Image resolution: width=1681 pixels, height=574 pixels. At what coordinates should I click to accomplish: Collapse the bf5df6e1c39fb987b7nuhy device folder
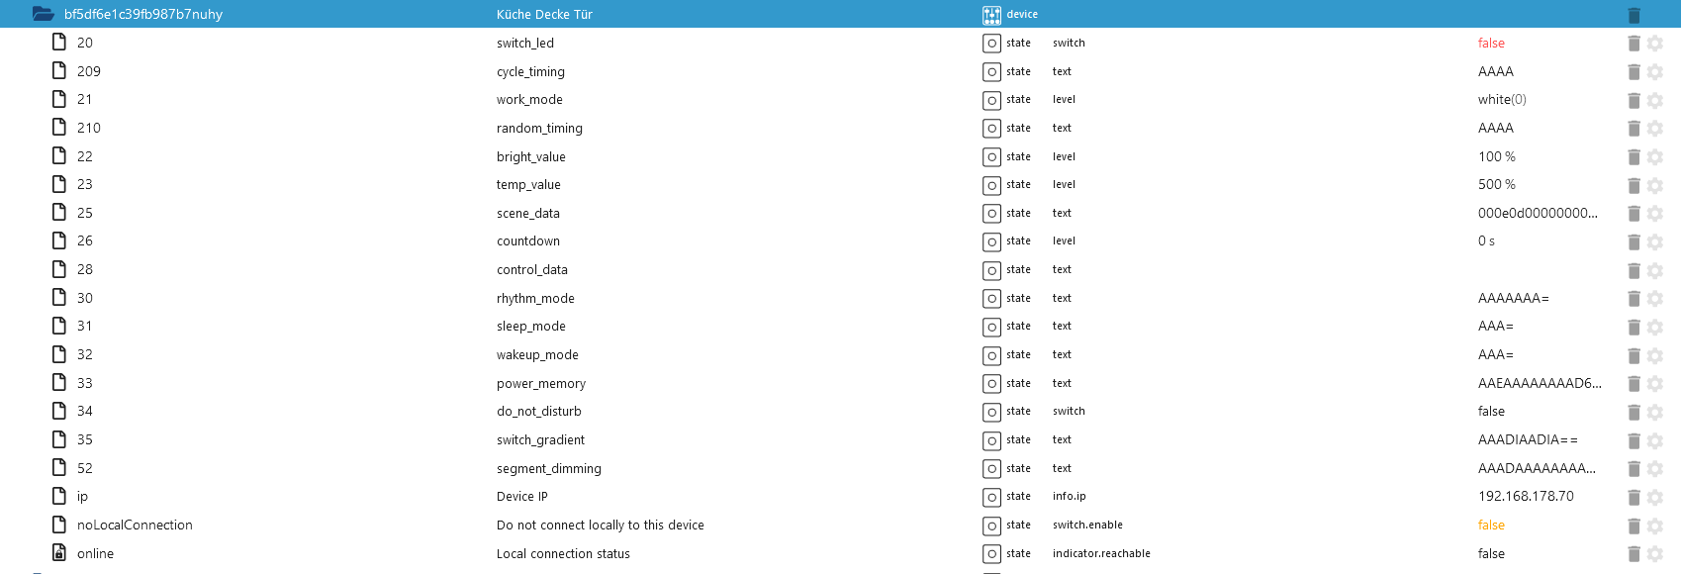[x=43, y=14]
